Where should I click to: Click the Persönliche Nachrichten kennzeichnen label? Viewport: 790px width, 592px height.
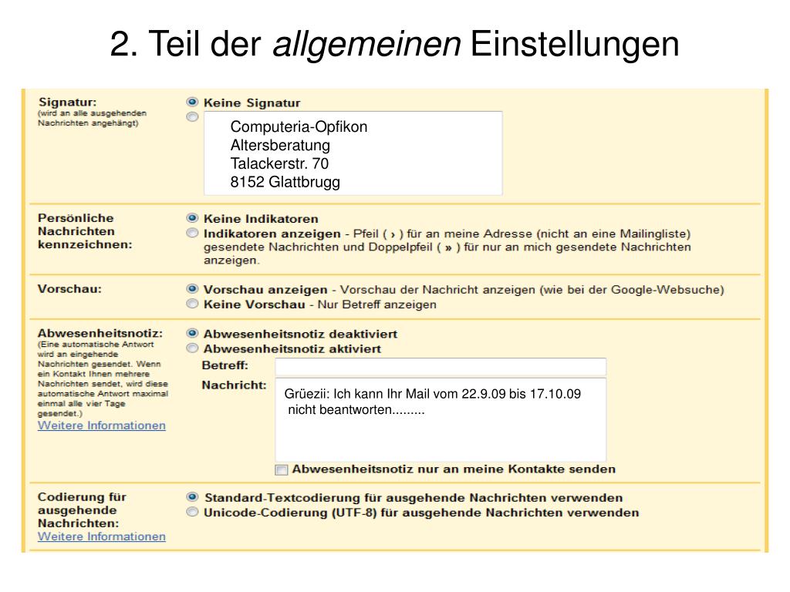tap(85, 231)
